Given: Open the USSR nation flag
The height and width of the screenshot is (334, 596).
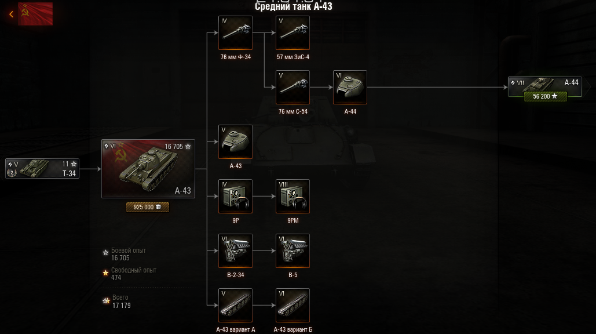Looking at the screenshot, I should pyautogui.click(x=35, y=14).
